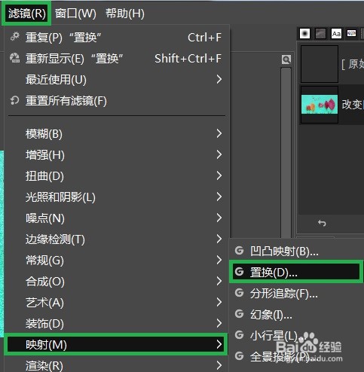Select the 改变 history step thumbnail
The image size is (364, 372).
[x=320, y=105]
